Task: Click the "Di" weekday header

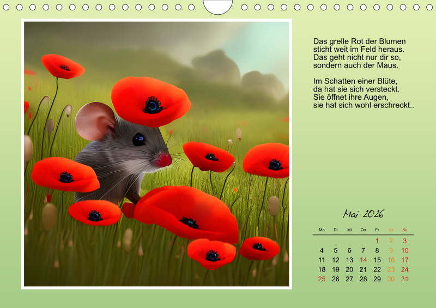Action: tap(336, 230)
